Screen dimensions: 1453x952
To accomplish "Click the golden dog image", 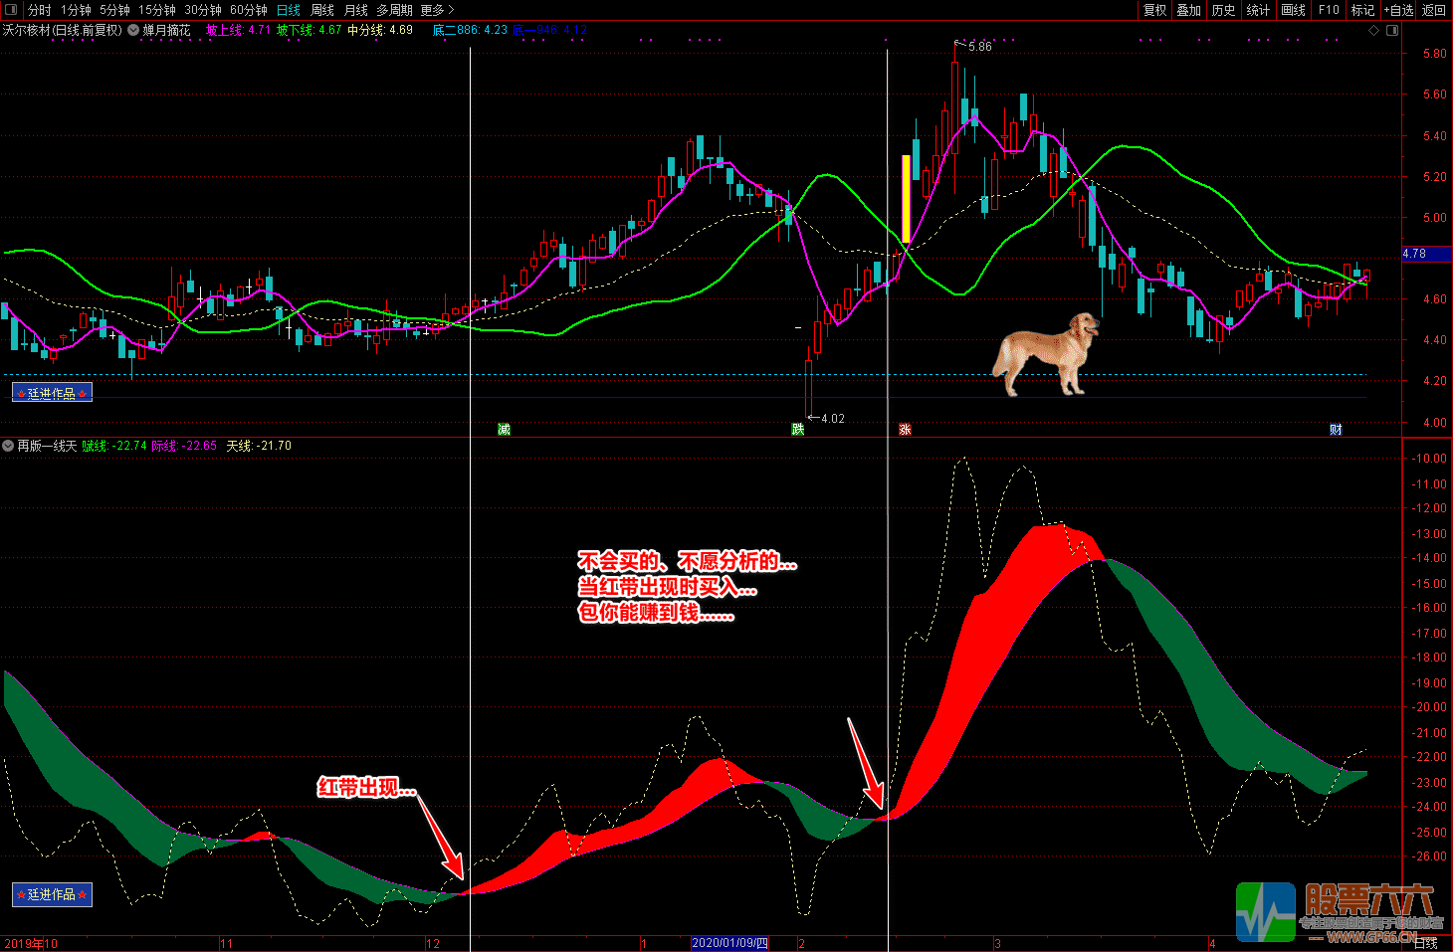I will point(1046,355).
